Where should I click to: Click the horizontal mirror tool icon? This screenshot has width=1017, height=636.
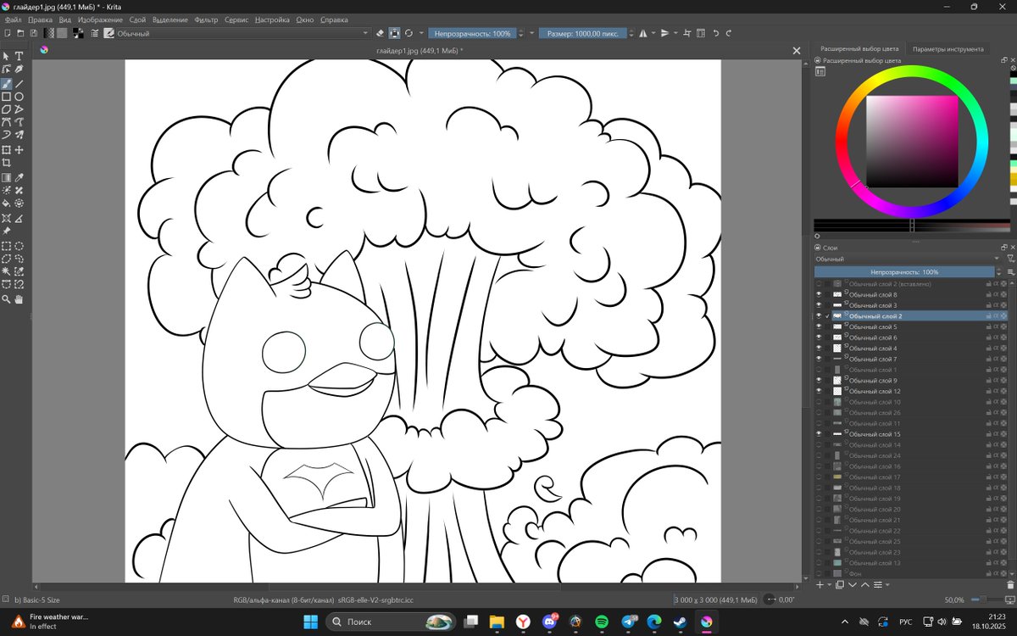click(642, 33)
